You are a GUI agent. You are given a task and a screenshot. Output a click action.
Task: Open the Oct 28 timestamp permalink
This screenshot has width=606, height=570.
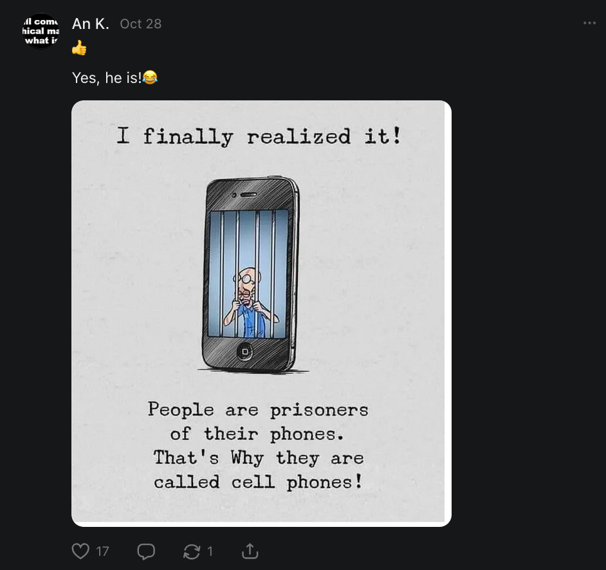pyautogui.click(x=141, y=24)
